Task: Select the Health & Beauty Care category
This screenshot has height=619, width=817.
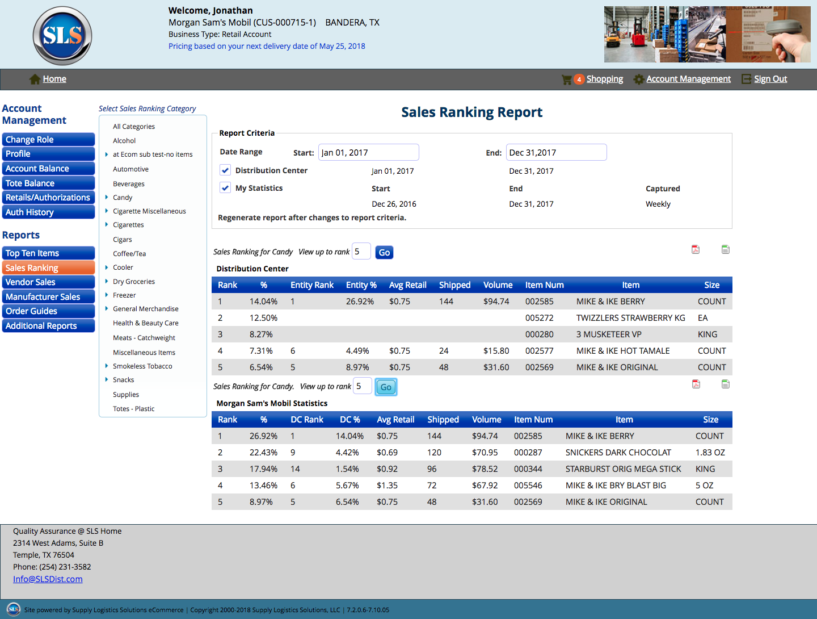Action: point(146,323)
